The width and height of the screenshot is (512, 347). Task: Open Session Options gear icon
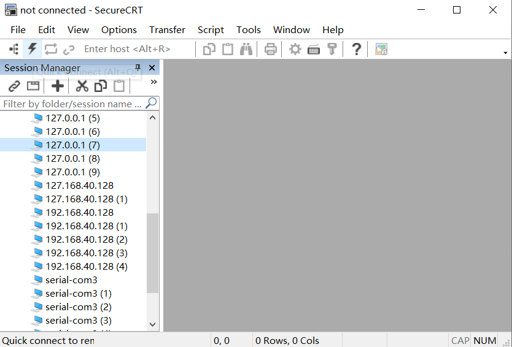pos(295,49)
